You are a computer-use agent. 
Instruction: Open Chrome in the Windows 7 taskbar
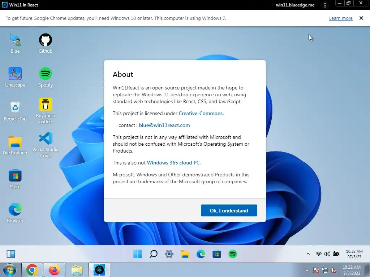click(x=32, y=270)
